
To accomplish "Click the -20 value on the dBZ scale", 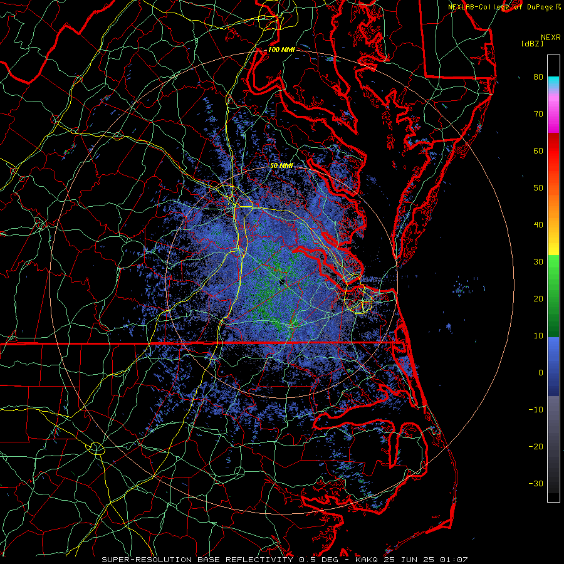I will tap(536, 447).
